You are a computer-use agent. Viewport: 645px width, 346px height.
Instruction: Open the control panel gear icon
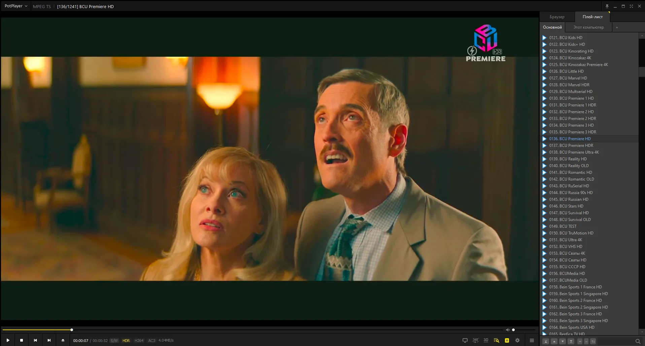click(x=517, y=340)
